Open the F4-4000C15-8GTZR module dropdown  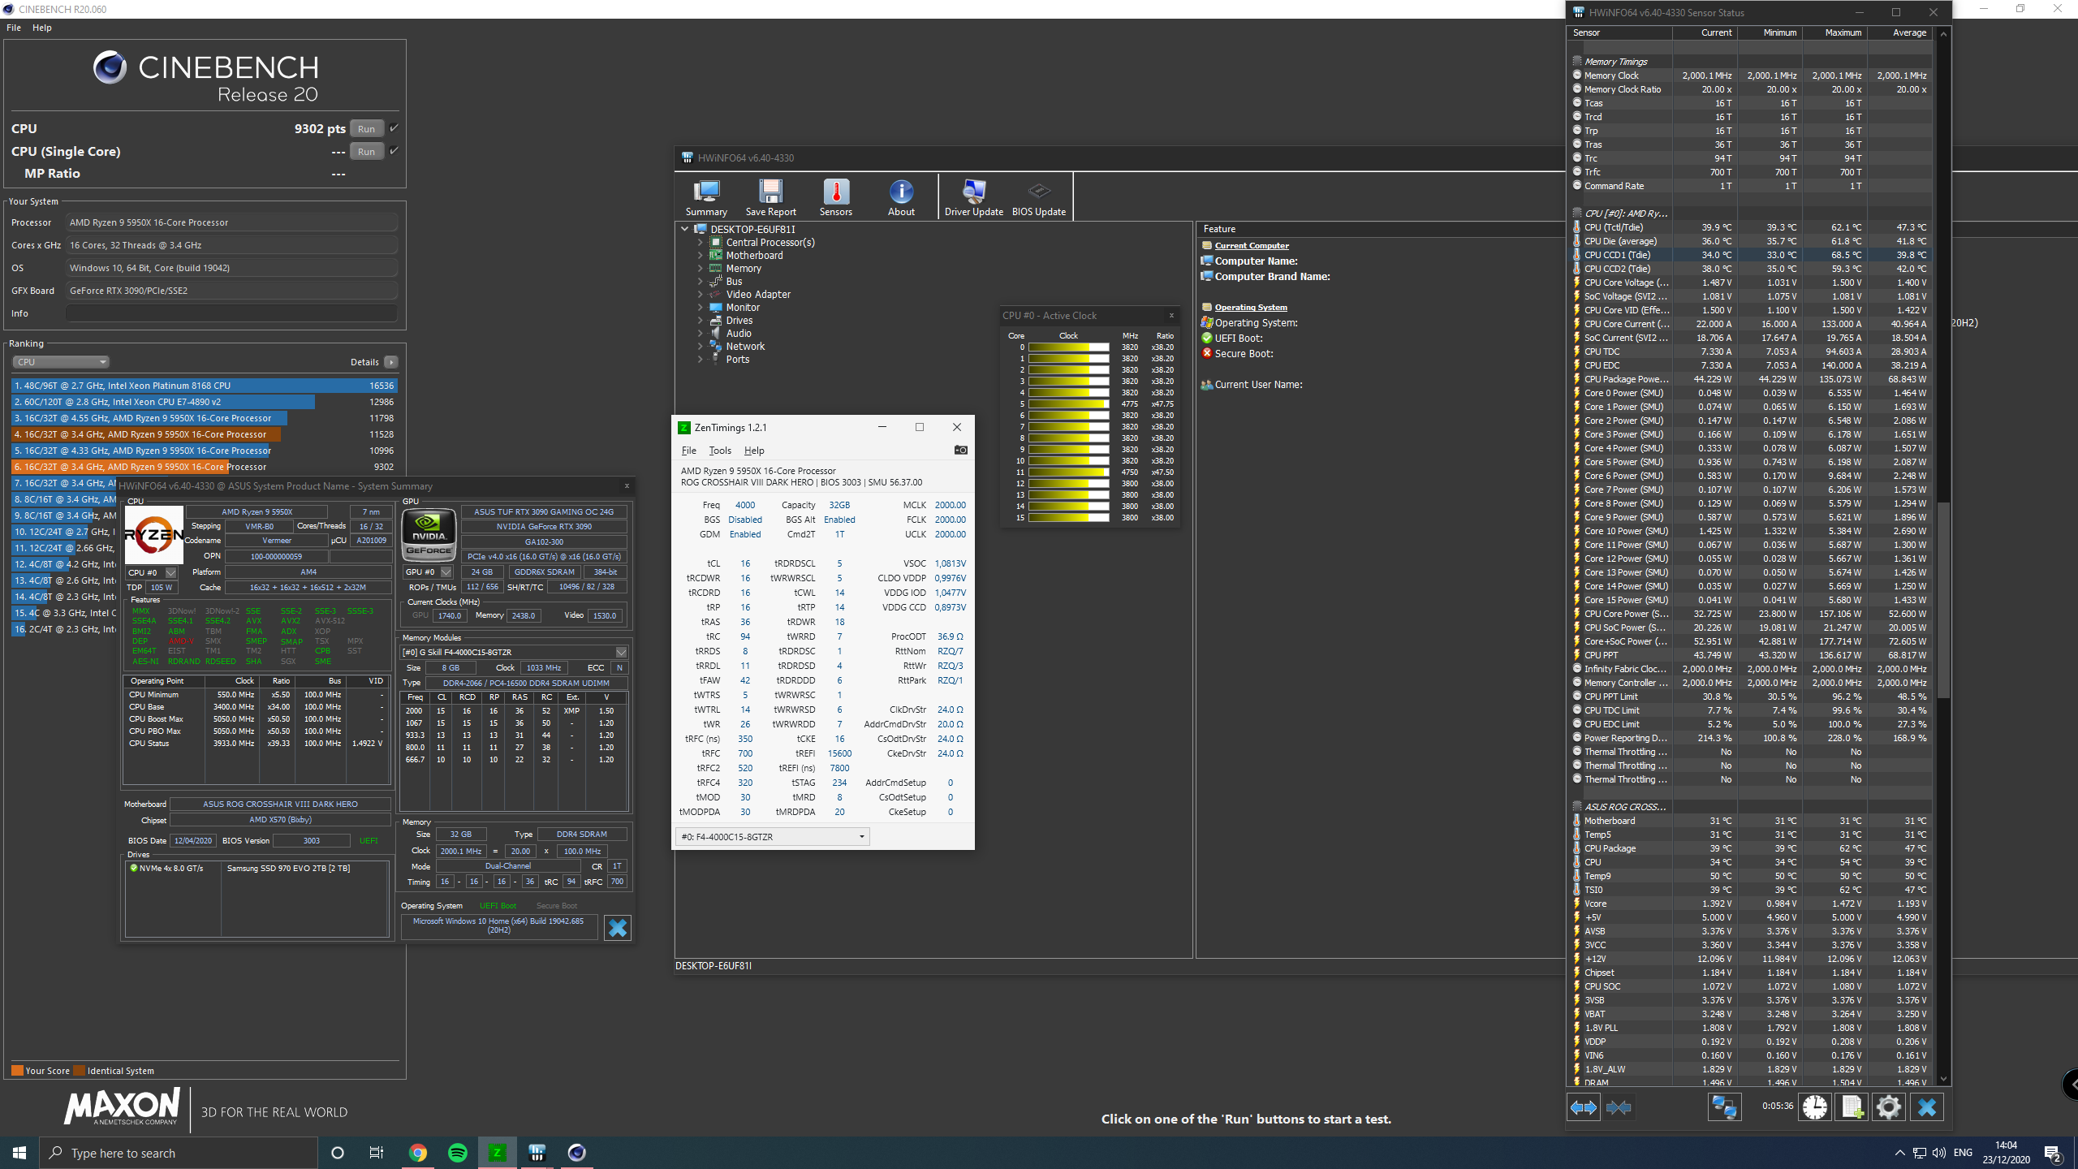point(772,836)
